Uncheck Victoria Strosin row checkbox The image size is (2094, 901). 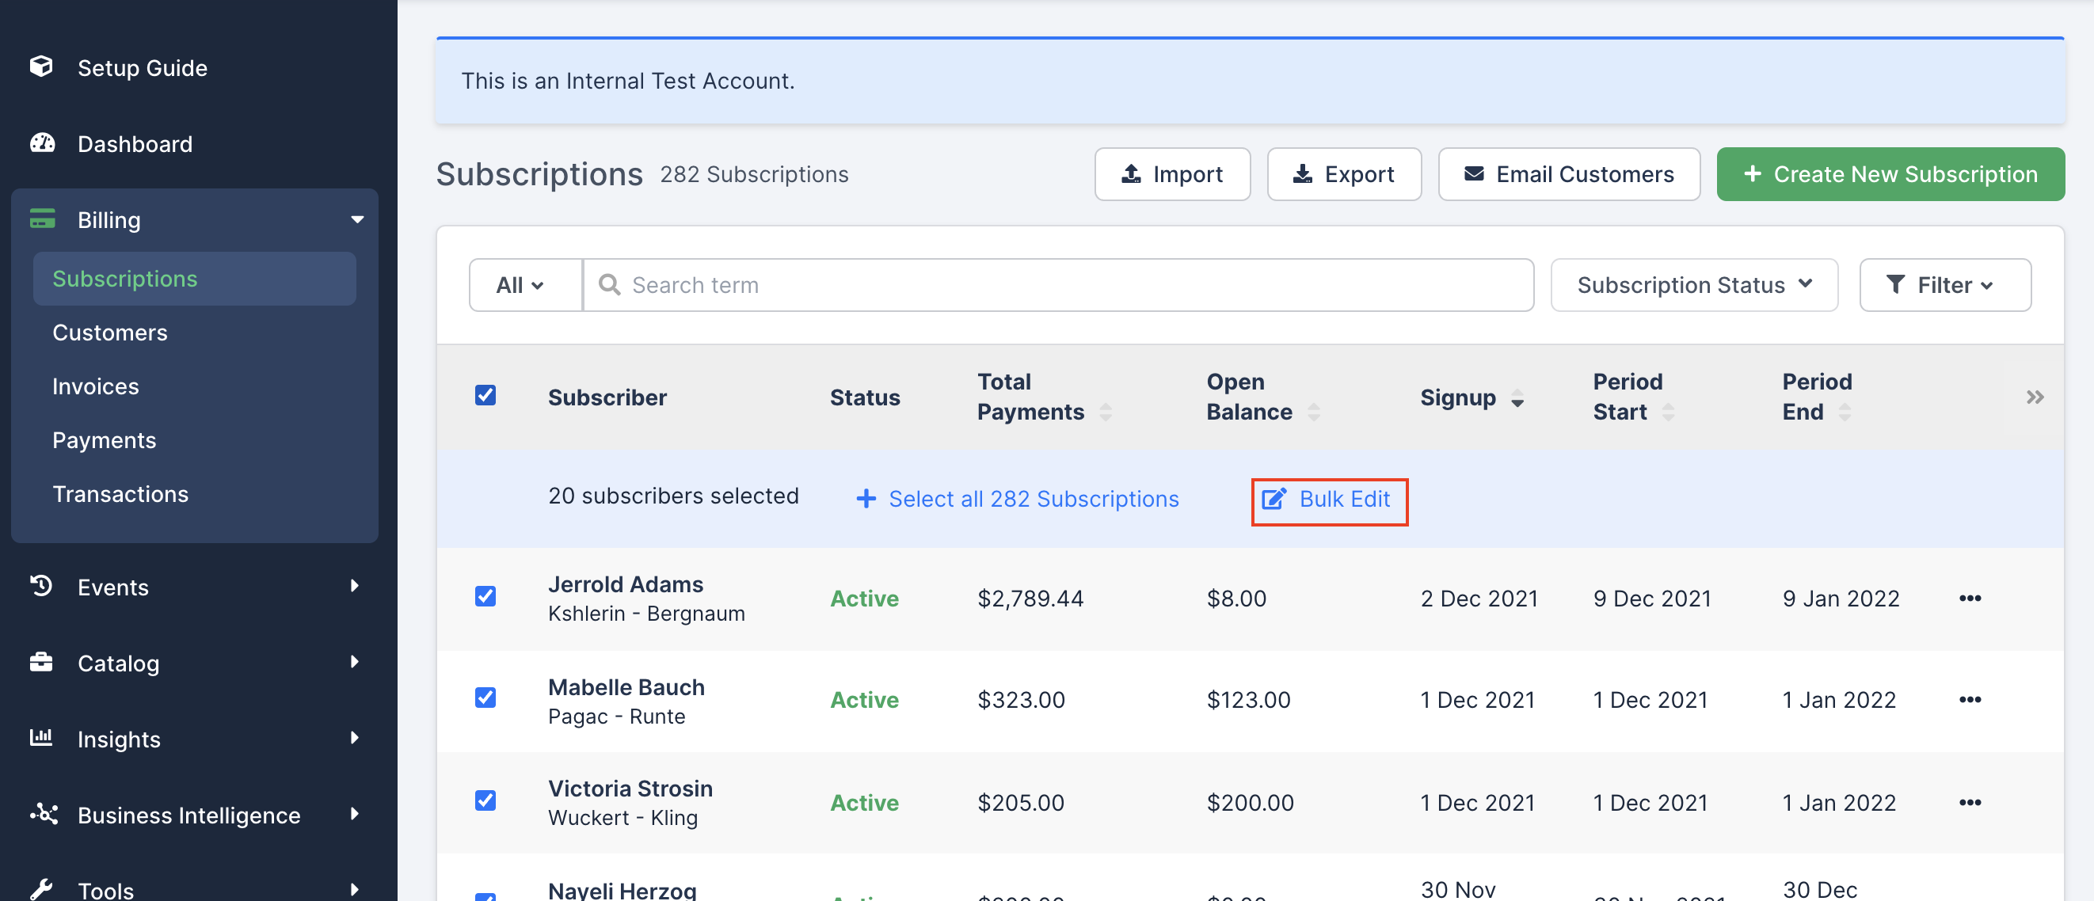tap(485, 800)
